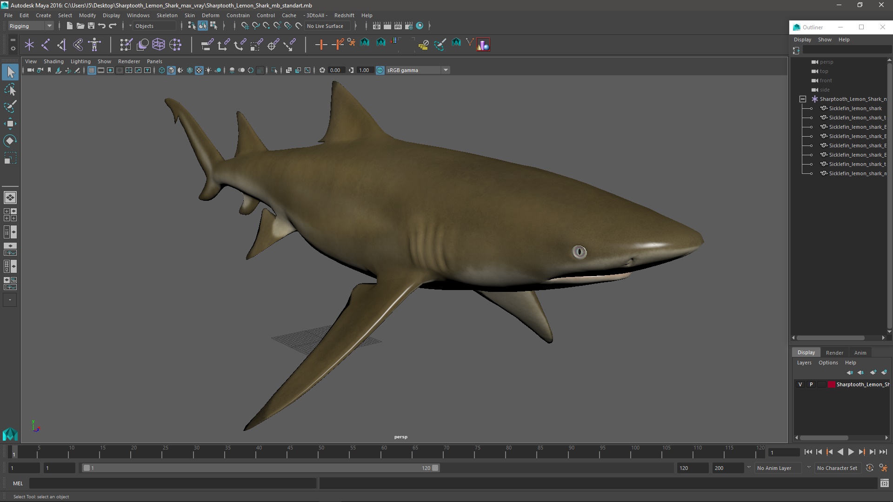Viewport: 893px width, 502px height.
Task: Collapse the Sharptooth_Lemon_Shark group in Outliner
Action: [803, 99]
